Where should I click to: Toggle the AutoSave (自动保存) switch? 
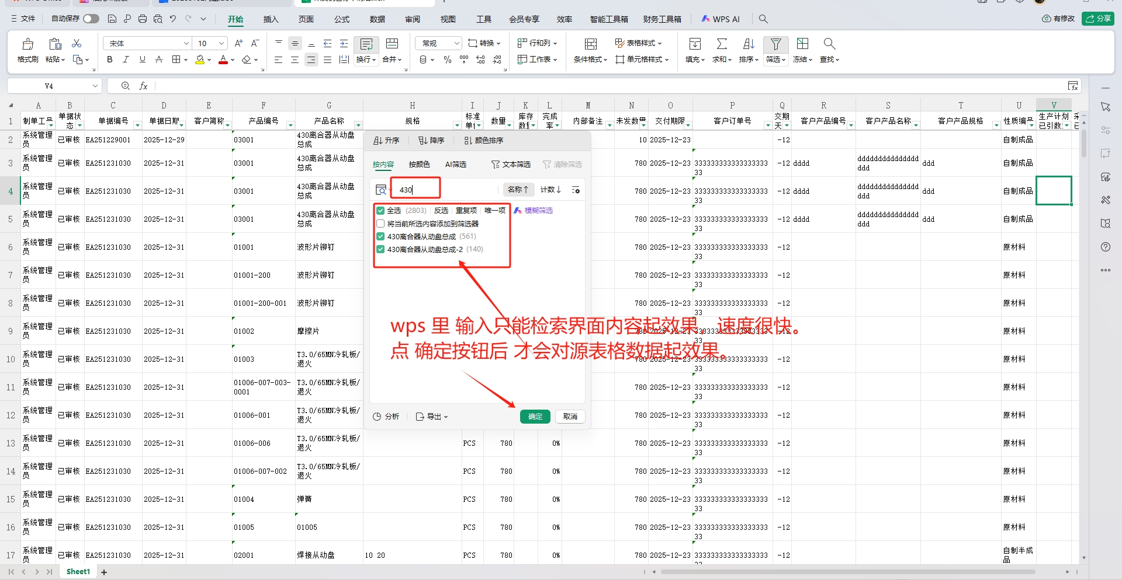[91, 19]
